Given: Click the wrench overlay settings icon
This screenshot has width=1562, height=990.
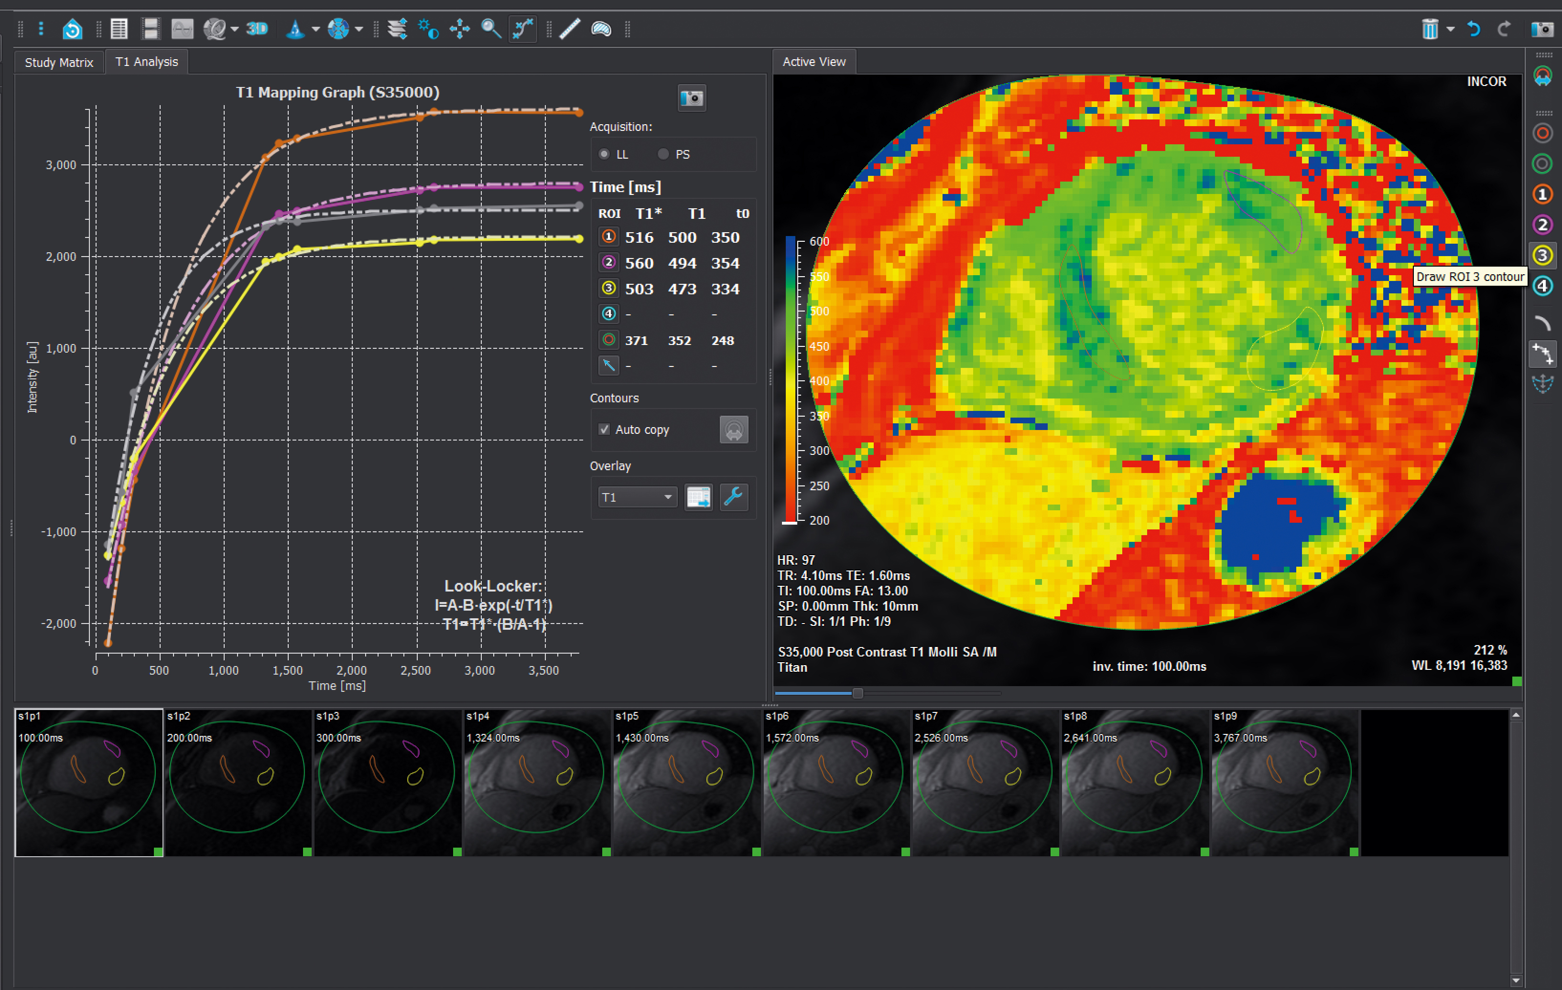Looking at the screenshot, I should pyautogui.click(x=734, y=497).
